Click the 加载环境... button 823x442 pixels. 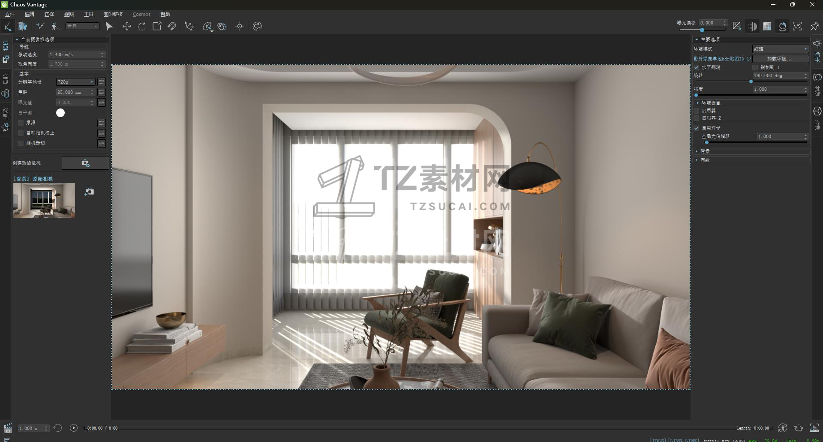(x=780, y=59)
